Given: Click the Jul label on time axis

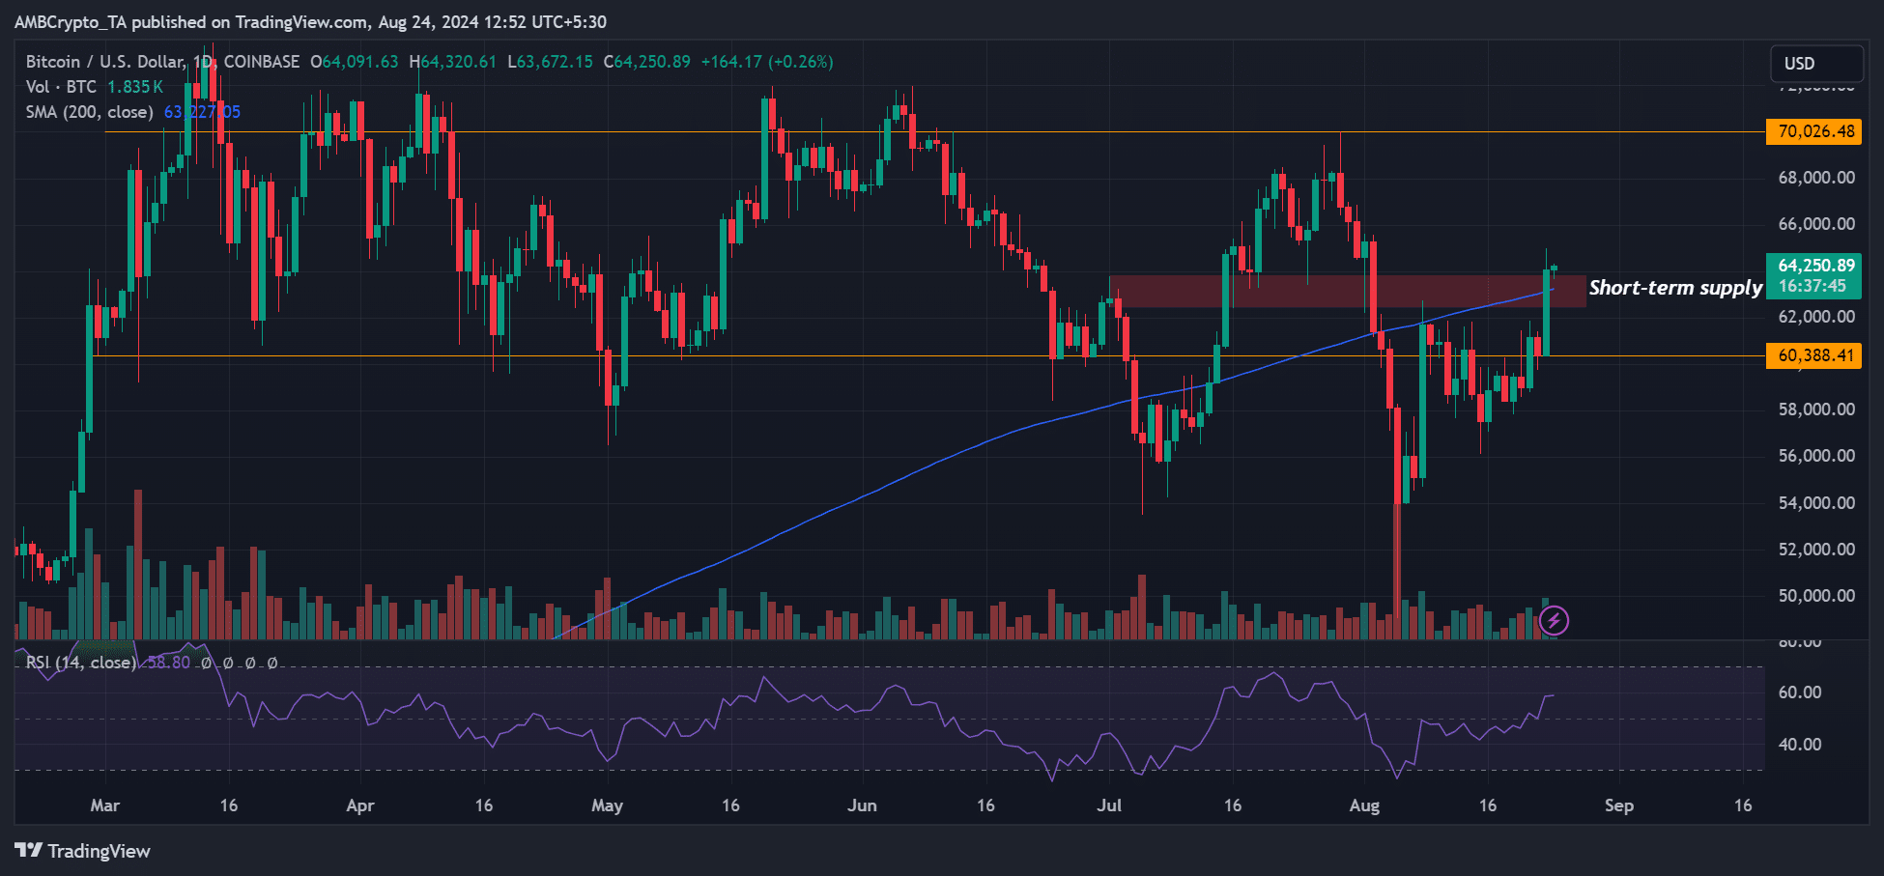Looking at the screenshot, I should coord(1109,805).
